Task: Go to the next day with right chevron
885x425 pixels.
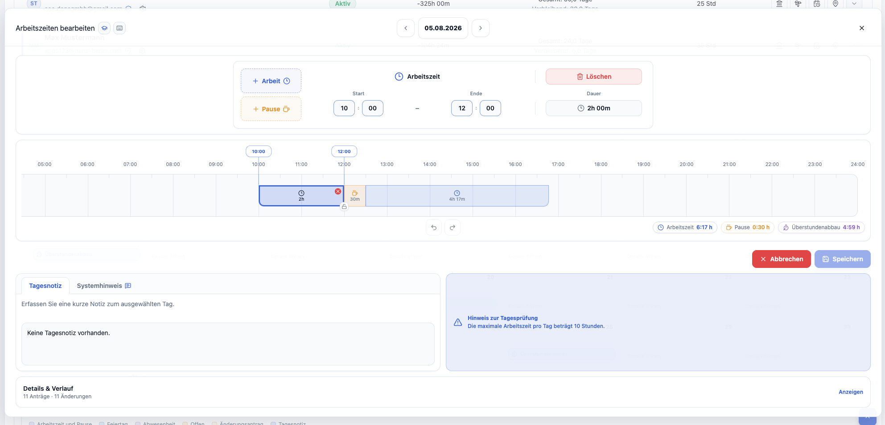Action: click(x=481, y=28)
